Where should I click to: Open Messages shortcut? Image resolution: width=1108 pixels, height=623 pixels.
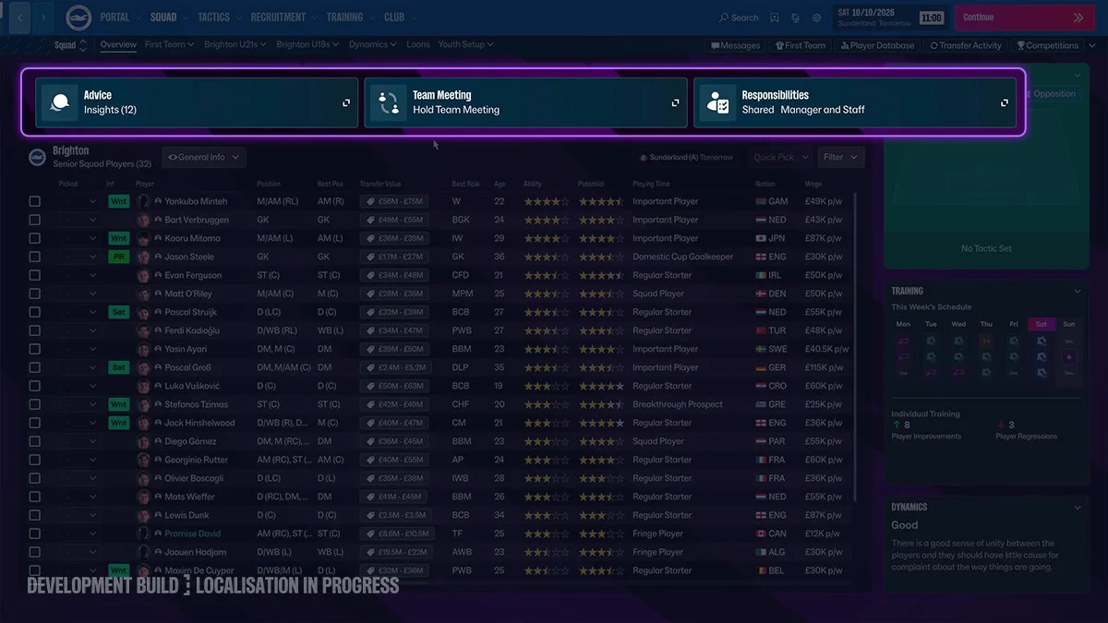pos(735,45)
